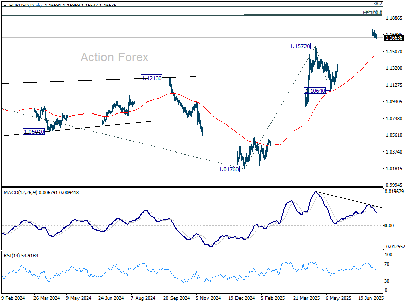The height and width of the screenshot is (304, 406).
Task: Click the current price tag 1.16636
Action: (394, 37)
